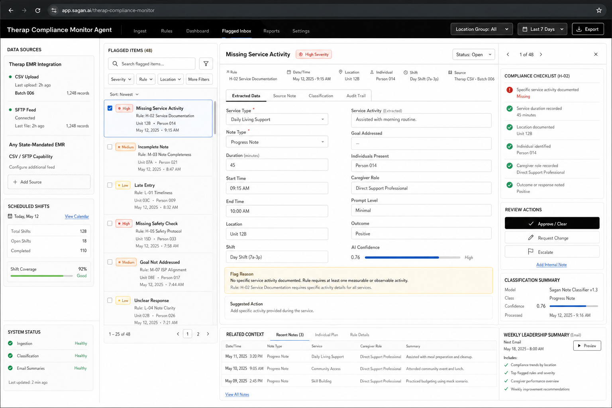Click Classification Summary confidence bar
The height and width of the screenshot is (408, 612).
click(574, 306)
